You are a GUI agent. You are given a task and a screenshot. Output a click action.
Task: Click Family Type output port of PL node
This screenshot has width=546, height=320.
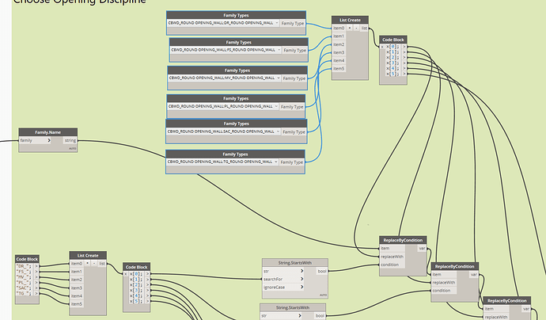click(292, 107)
